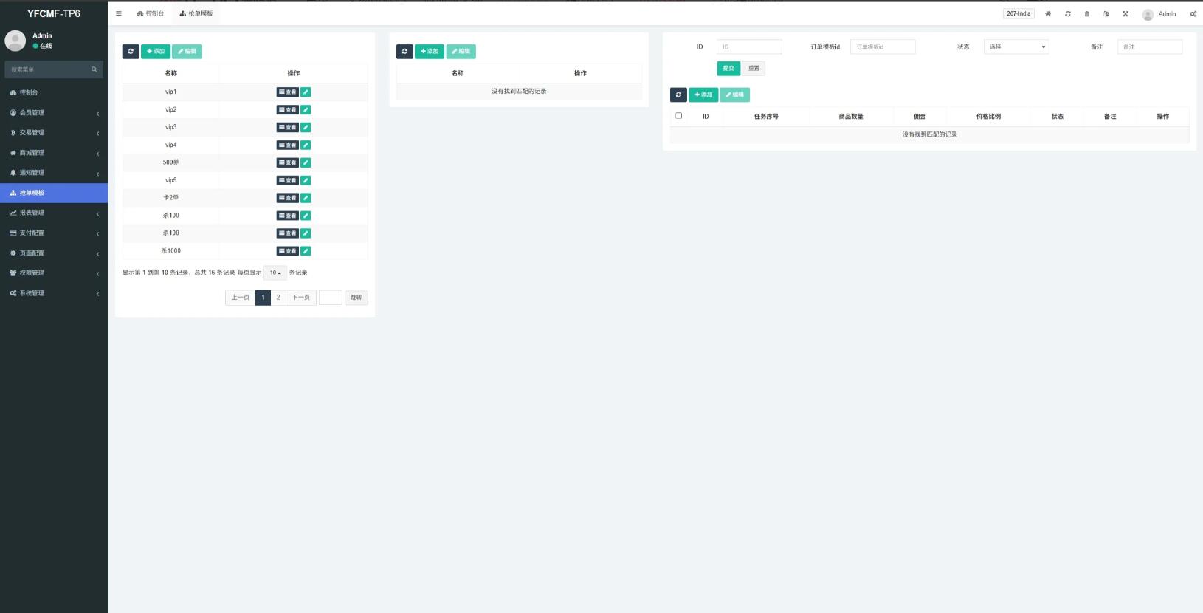This screenshot has width=1203, height=613.
Task: Toggle sidebar with the hamburger icon
Action: tap(119, 13)
